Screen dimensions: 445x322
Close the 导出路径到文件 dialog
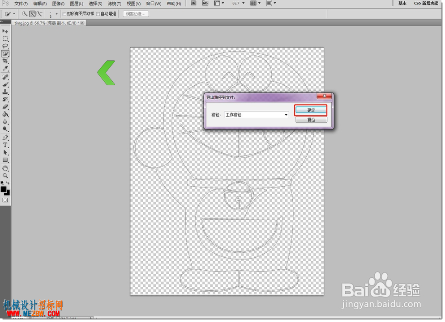(324, 96)
